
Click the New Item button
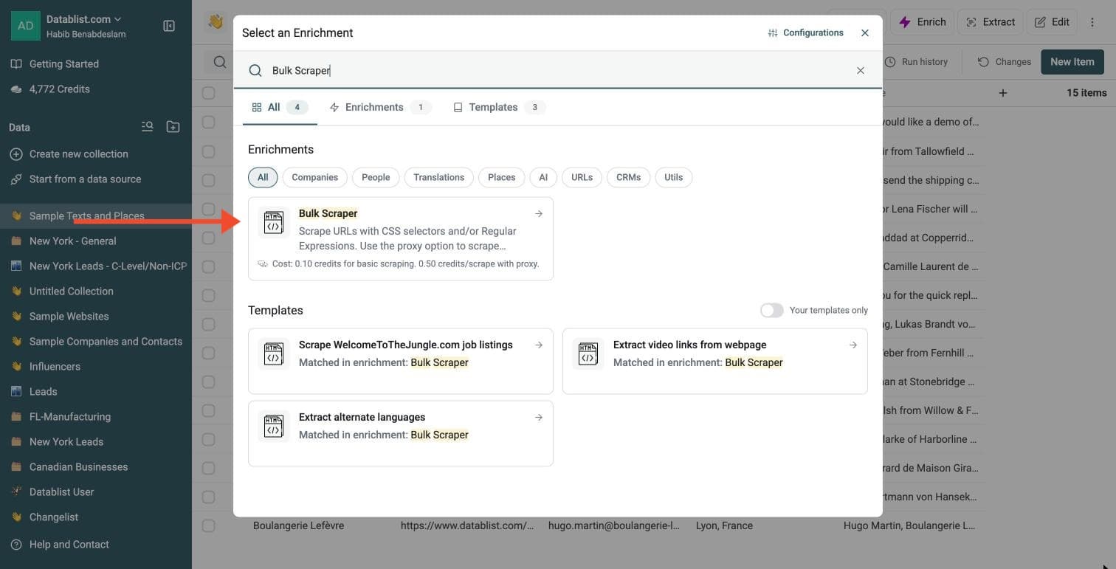1072,62
